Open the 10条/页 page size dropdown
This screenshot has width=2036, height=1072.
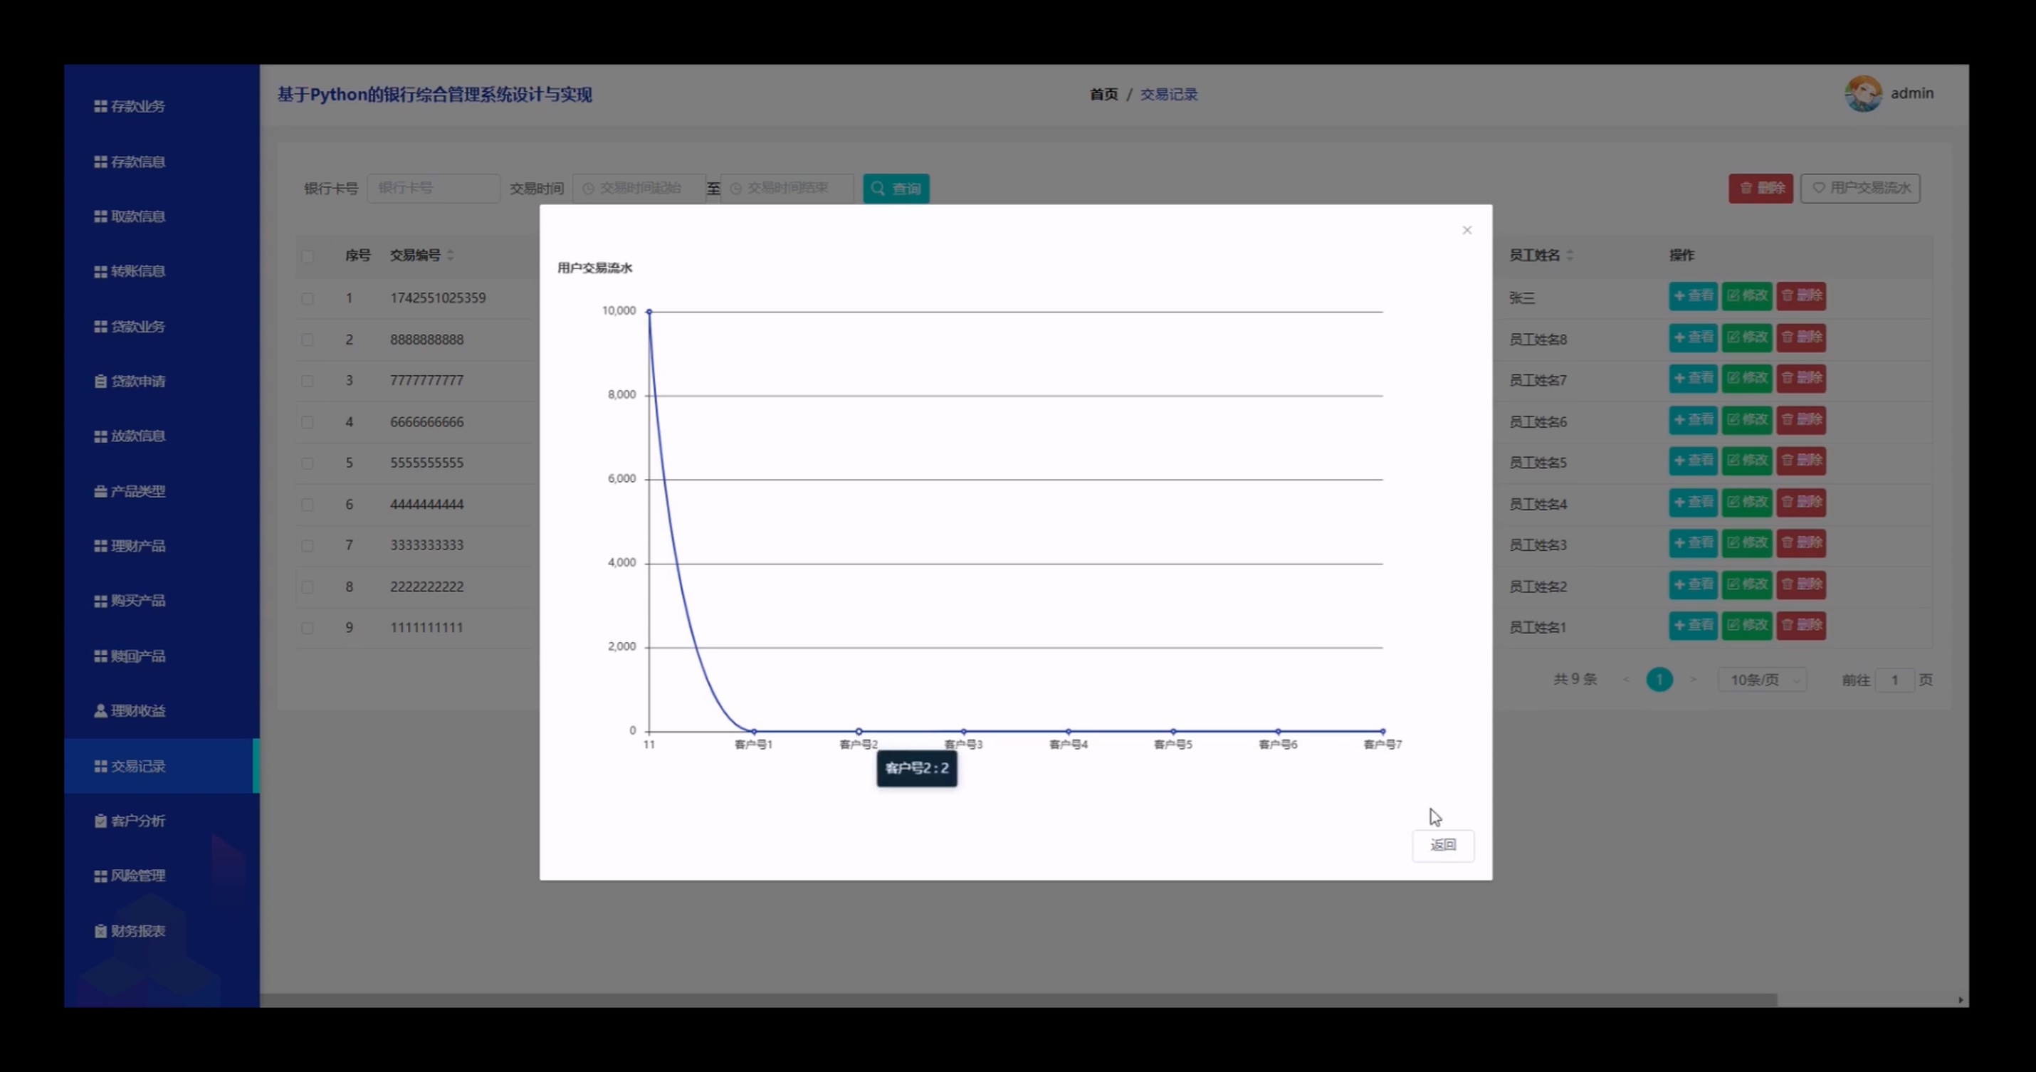click(1762, 680)
